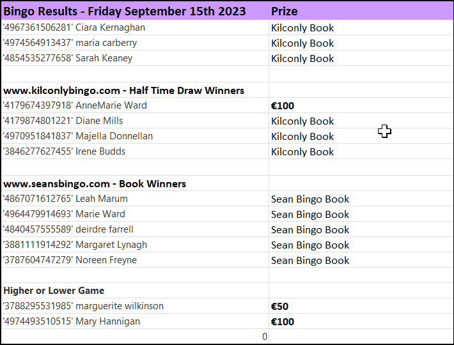The width and height of the screenshot is (454, 345).
Task: Select the maria carberry row cell
Action: (x=135, y=43)
